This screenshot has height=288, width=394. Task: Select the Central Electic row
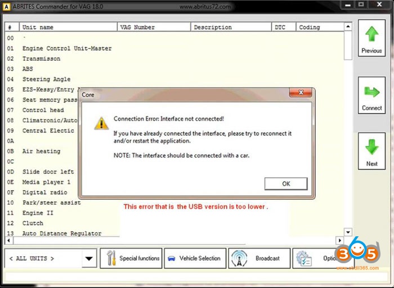tap(43, 130)
